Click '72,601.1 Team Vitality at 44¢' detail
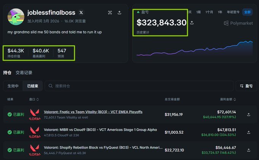The width and height of the screenshot is (259, 160). (x=66, y=117)
